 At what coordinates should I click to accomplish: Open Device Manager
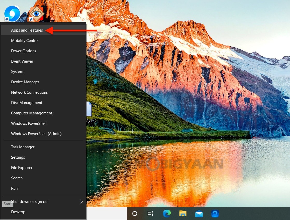(x=25, y=82)
